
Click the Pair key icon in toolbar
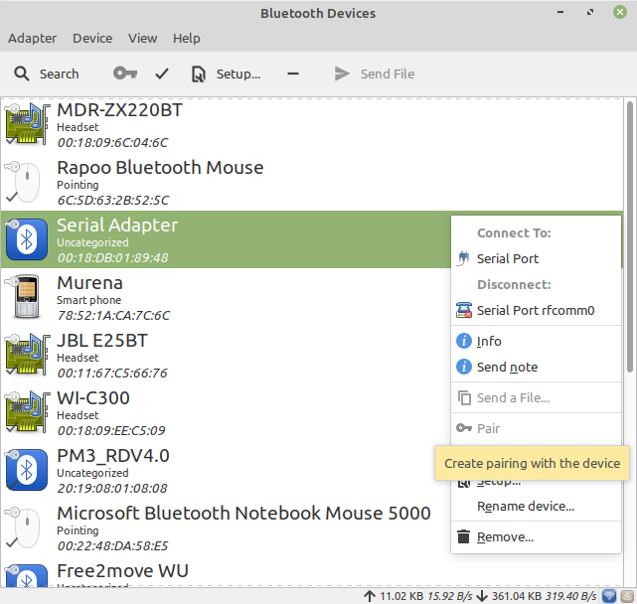(x=125, y=74)
